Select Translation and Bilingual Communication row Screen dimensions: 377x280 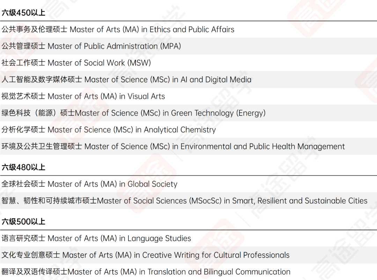pos(146,272)
